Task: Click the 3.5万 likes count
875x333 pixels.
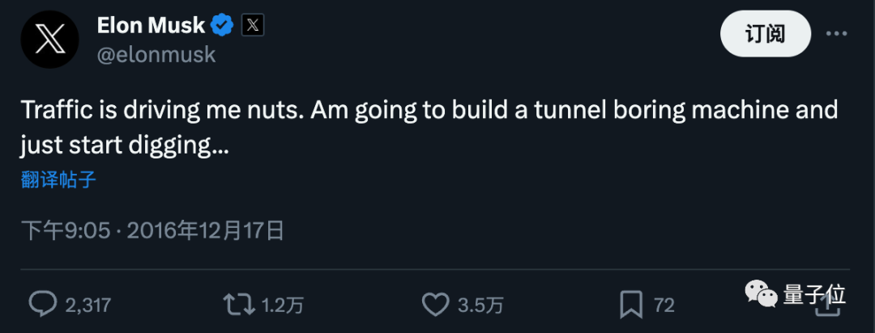Action: point(480,305)
